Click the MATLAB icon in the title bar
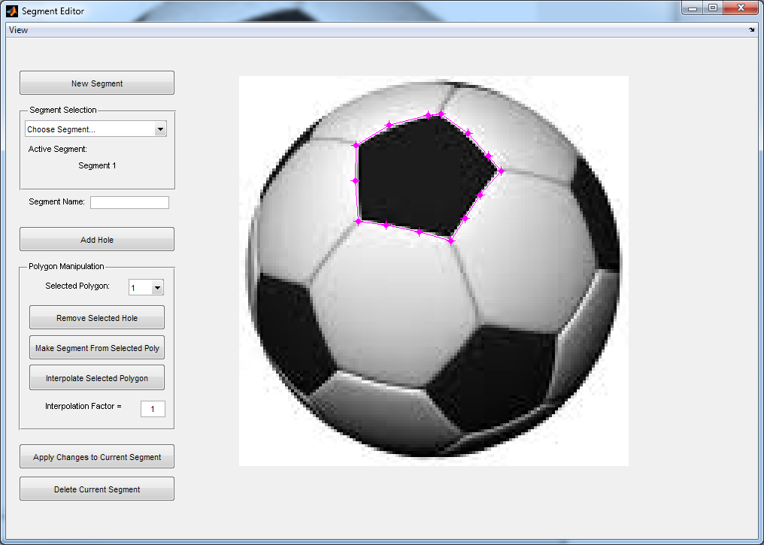Screen dimensions: 764x545 coord(12,11)
